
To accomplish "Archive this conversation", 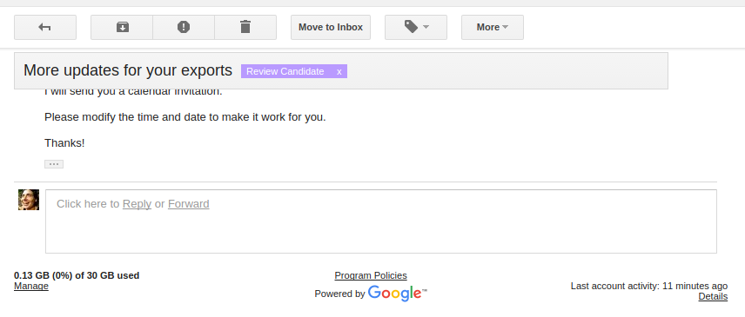I will [x=122, y=27].
